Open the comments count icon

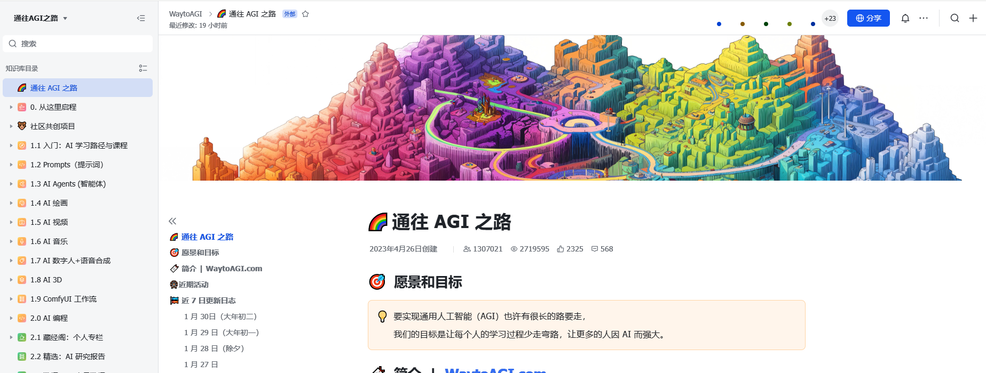(595, 249)
